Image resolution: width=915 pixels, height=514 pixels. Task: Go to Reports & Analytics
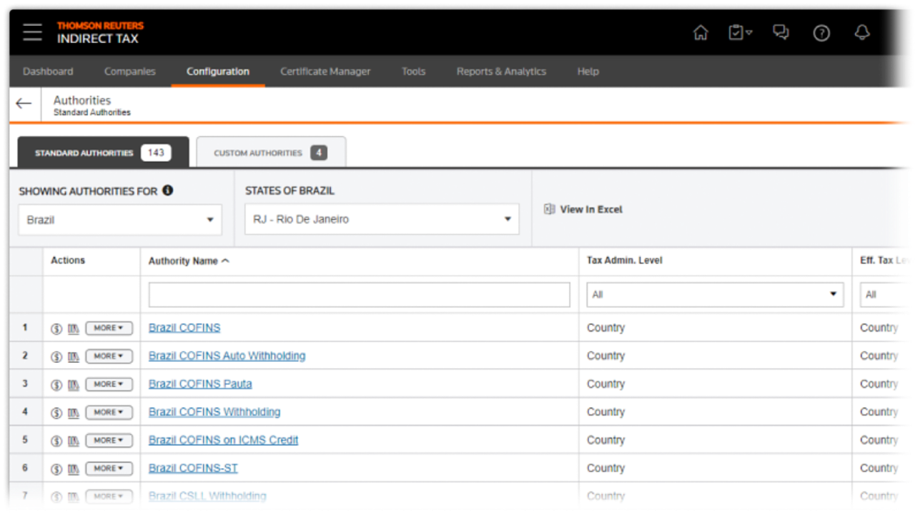click(x=501, y=71)
